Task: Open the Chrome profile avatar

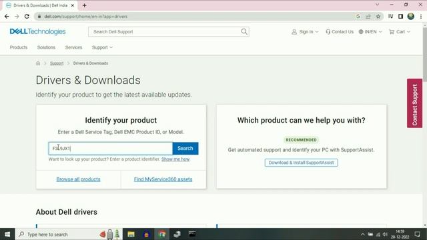Action: click(x=411, y=16)
